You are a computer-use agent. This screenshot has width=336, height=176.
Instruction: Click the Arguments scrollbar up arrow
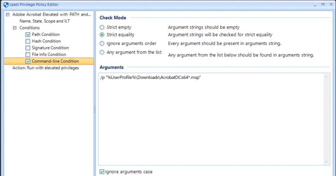click(x=326, y=77)
